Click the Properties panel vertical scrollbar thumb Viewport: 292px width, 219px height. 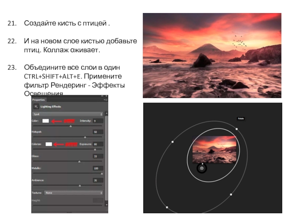coord(107,158)
